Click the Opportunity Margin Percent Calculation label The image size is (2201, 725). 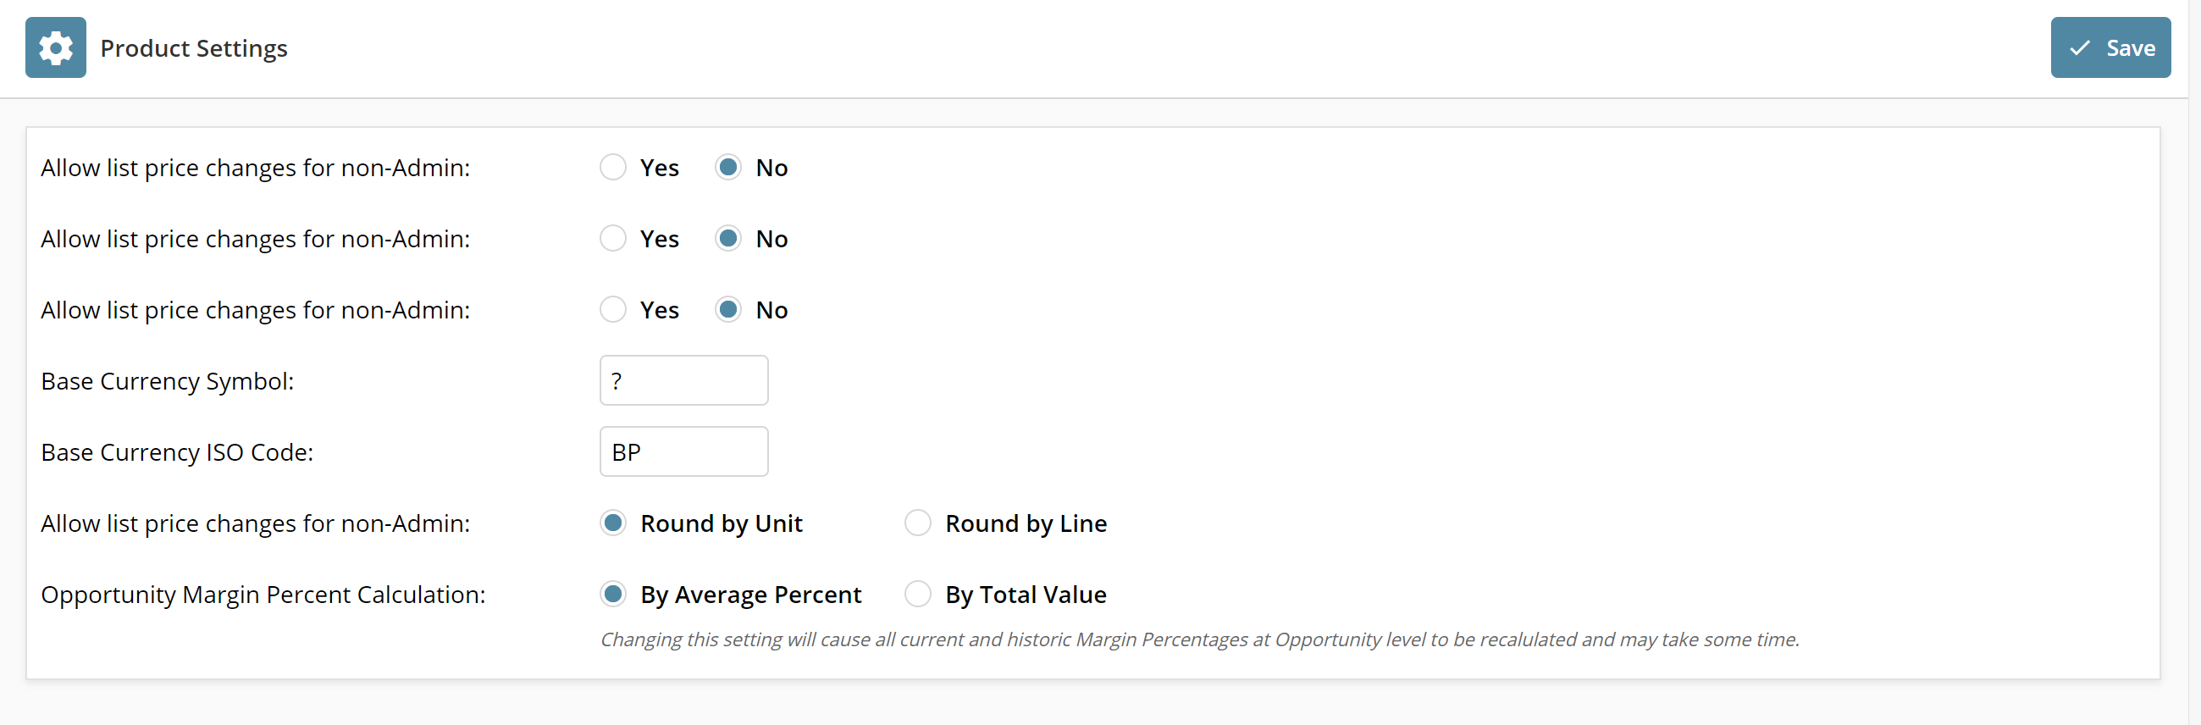point(263,595)
